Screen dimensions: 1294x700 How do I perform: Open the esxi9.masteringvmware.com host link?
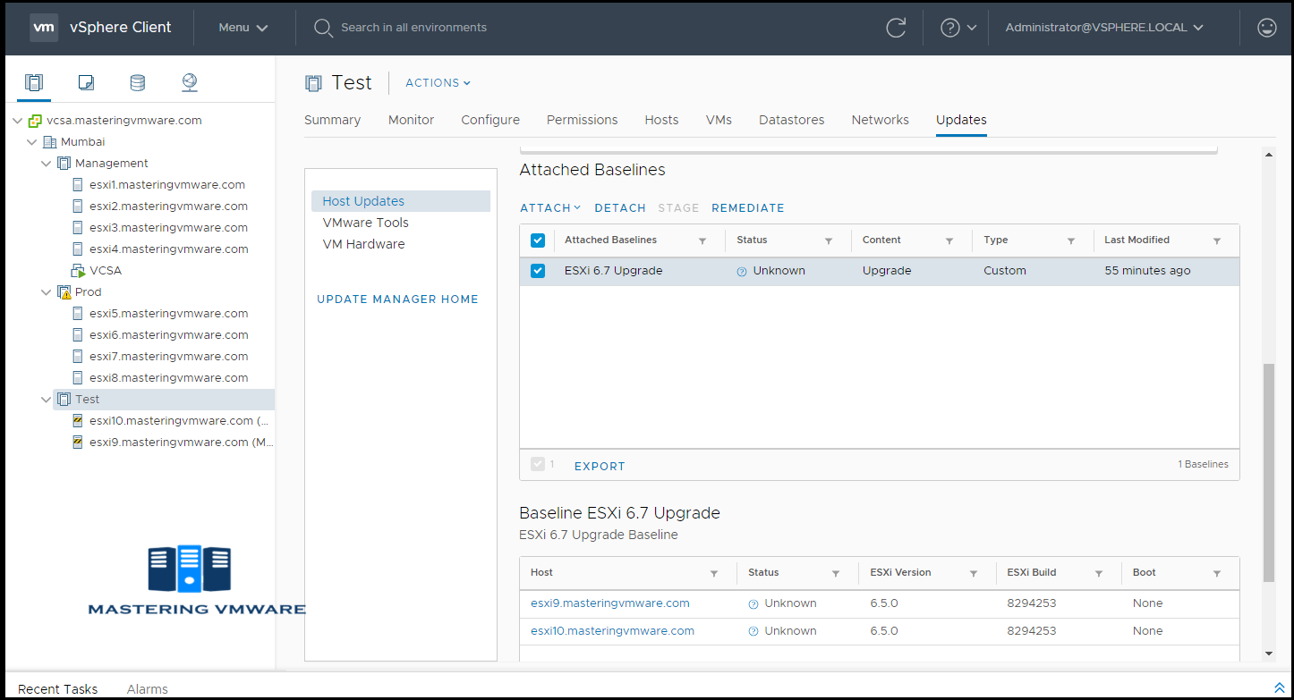[x=610, y=603]
